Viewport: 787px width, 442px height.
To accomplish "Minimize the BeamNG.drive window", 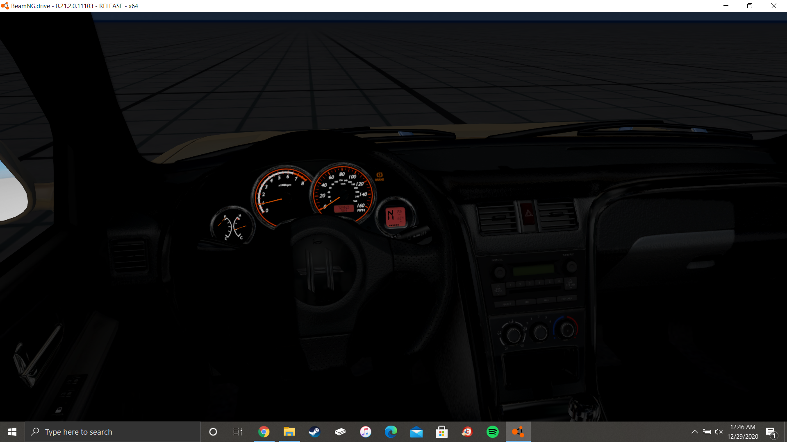I will pyautogui.click(x=726, y=6).
